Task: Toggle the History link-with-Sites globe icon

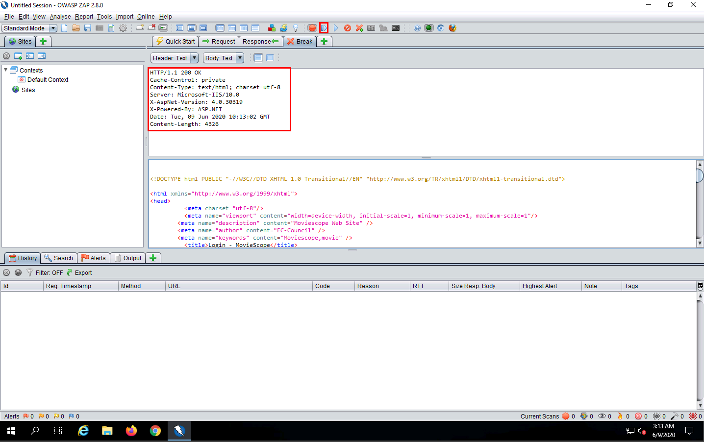Action: tap(18, 272)
